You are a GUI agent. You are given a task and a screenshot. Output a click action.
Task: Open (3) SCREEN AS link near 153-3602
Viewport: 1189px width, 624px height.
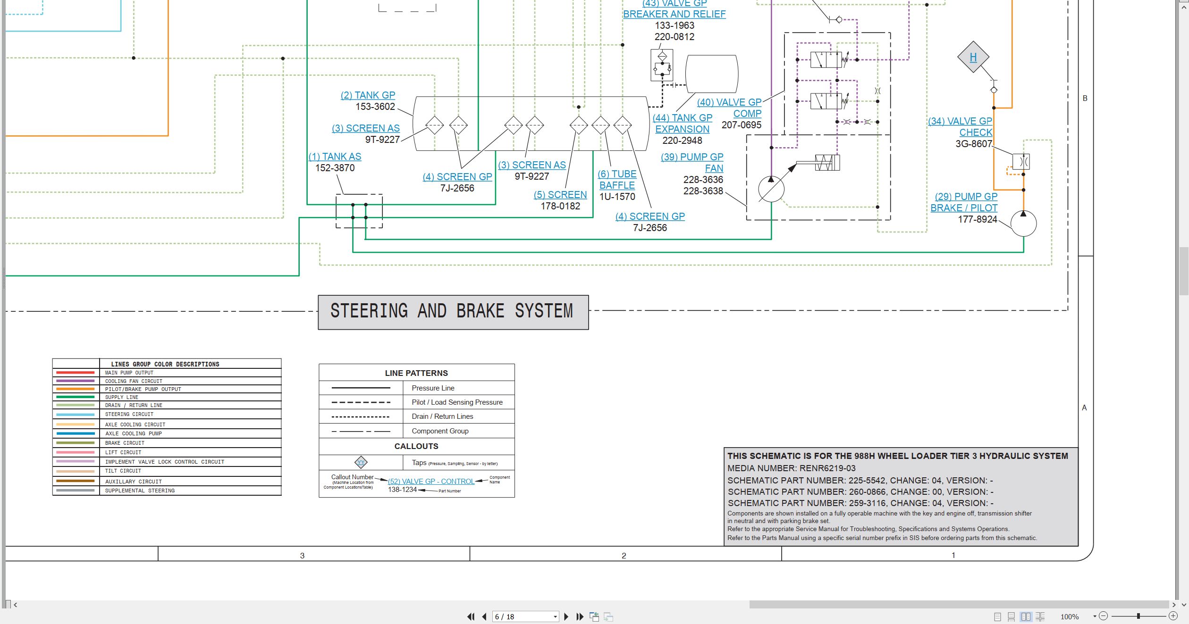click(x=366, y=128)
